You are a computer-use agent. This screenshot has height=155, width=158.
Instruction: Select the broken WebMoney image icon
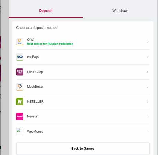coord(20,131)
